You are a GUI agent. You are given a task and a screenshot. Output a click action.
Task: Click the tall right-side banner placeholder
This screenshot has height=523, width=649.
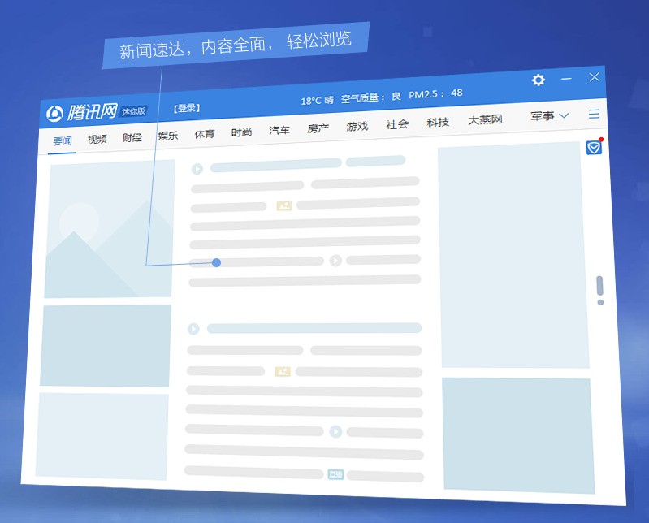[513, 257]
